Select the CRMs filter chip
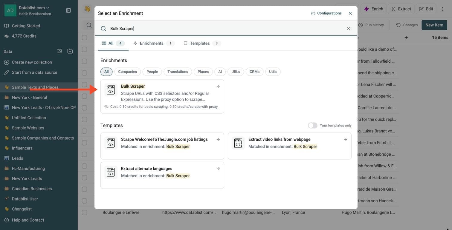Image resolution: width=452 pixels, height=230 pixels. click(x=255, y=72)
